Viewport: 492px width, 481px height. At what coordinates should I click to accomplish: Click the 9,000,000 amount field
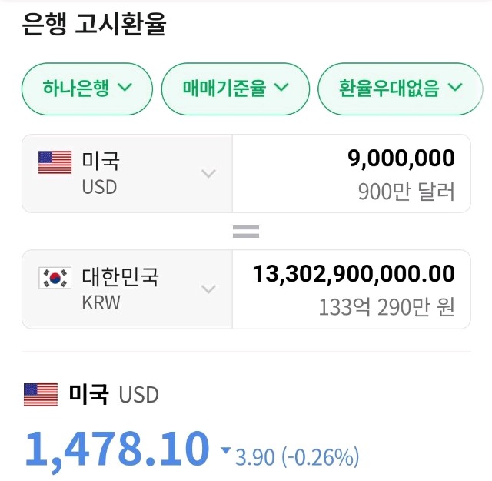(401, 159)
